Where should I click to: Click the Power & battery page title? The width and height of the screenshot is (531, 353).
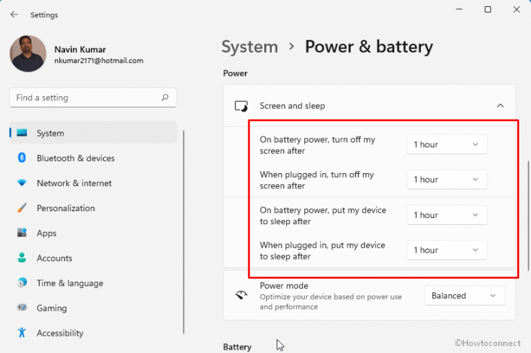pyautogui.click(x=369, y=47)
